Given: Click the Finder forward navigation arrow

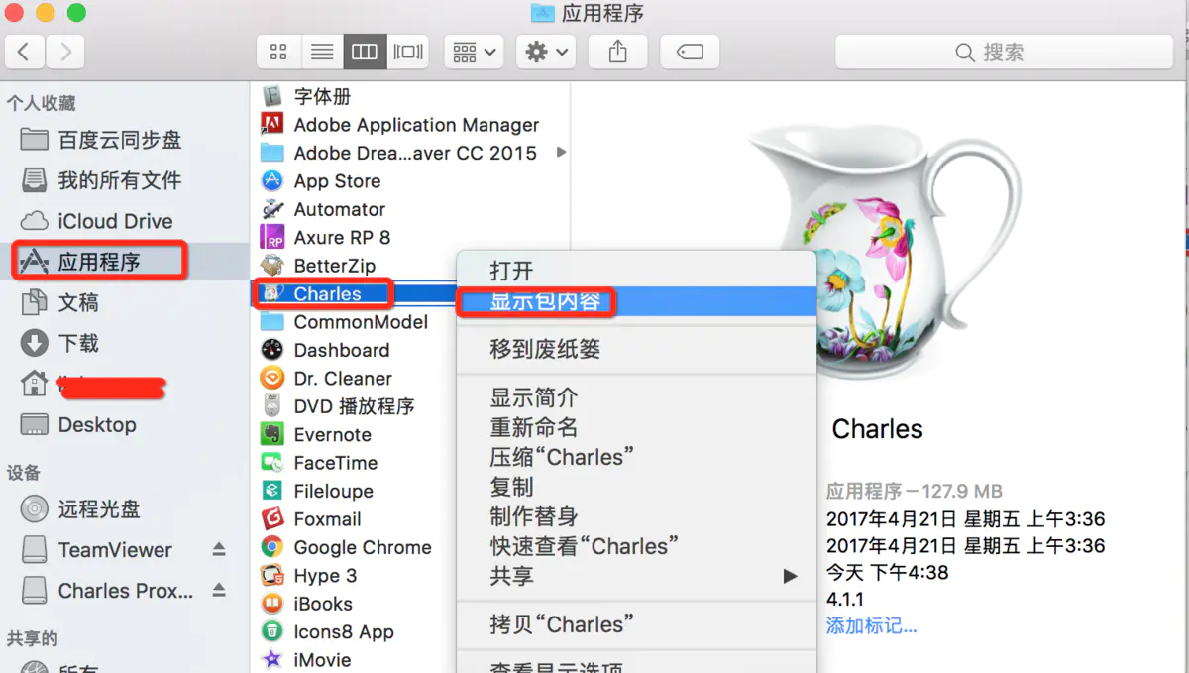Looking at the screenshot, I should 64,52.
